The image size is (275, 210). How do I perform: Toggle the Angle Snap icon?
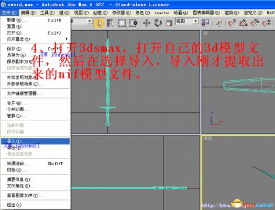243,23
